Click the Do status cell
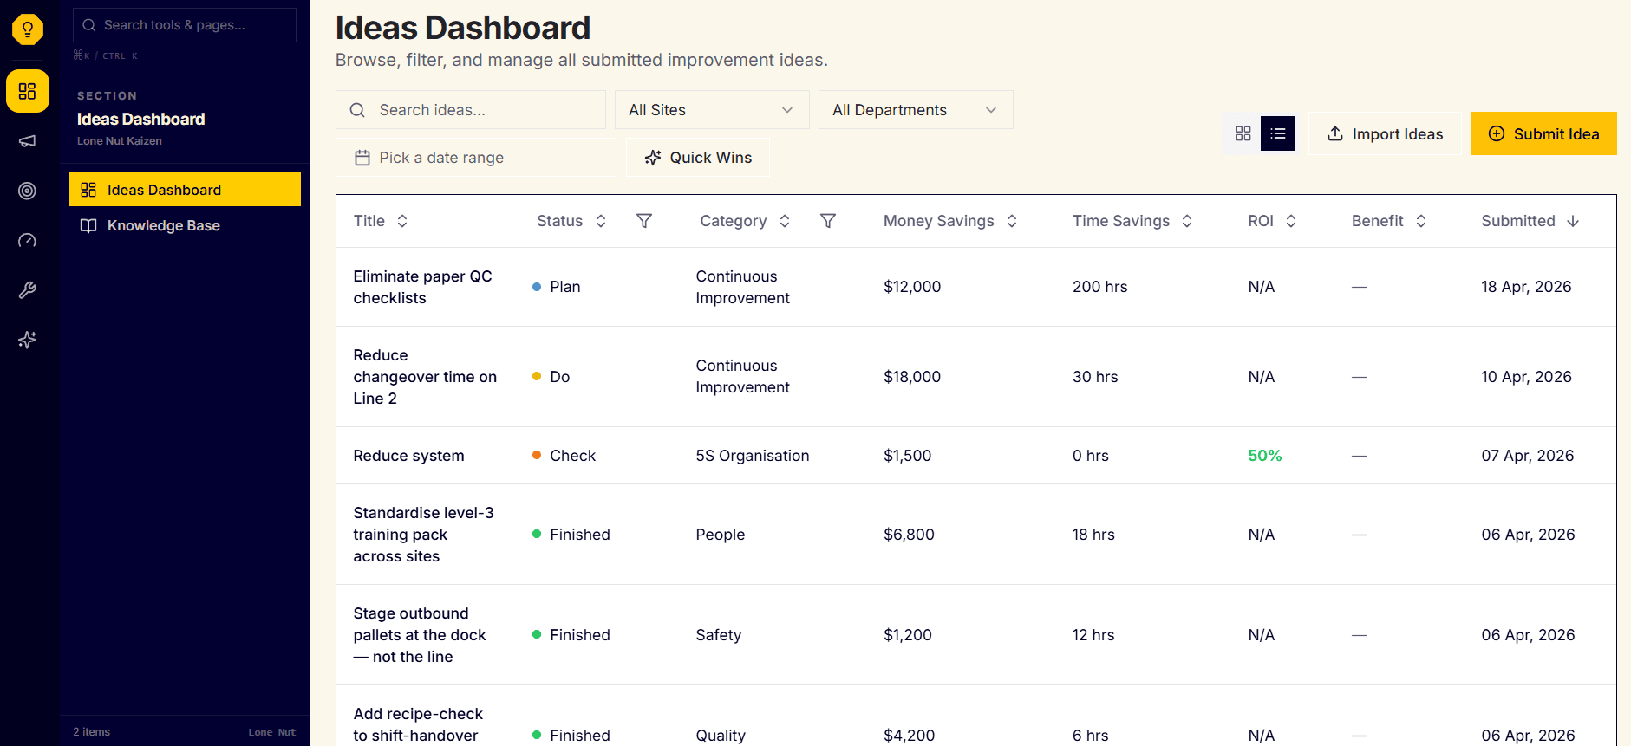The width and height of the screenshot is (1631, 746). 551,377
